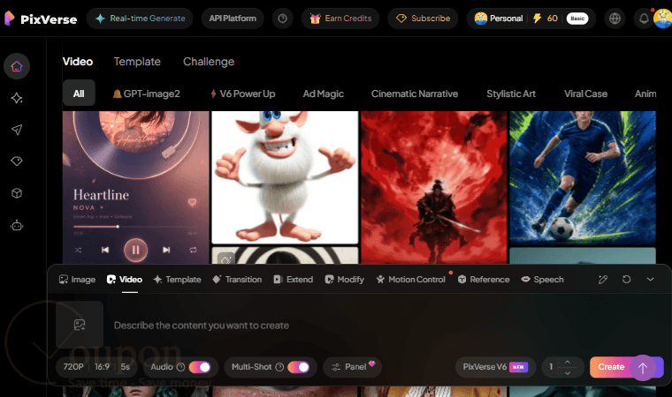
Task: Click the Earn Credits button
Action: (x=340, y=19)
